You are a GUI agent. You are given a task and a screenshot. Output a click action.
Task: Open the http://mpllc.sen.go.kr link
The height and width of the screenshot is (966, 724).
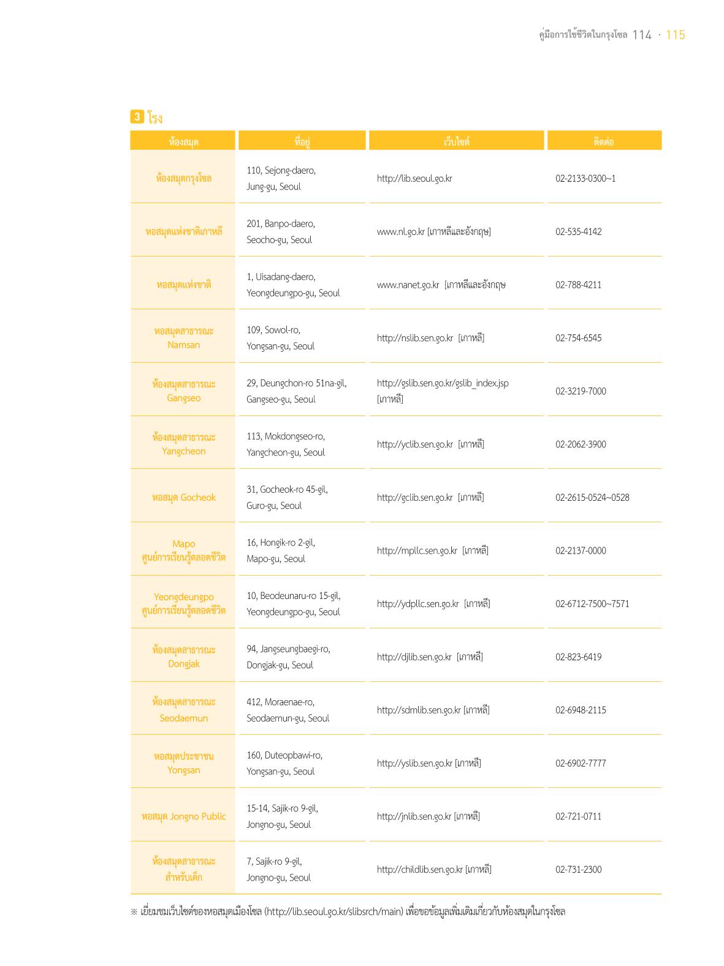click(417, 551)
